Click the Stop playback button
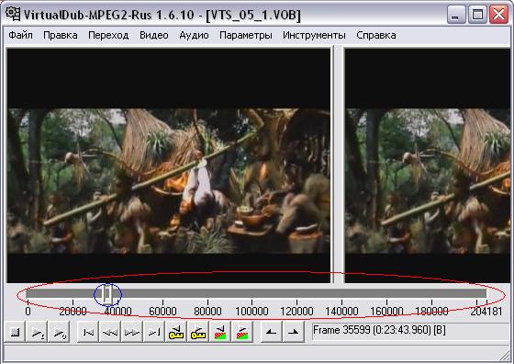The image size is (514, 364). pos(15,332)
